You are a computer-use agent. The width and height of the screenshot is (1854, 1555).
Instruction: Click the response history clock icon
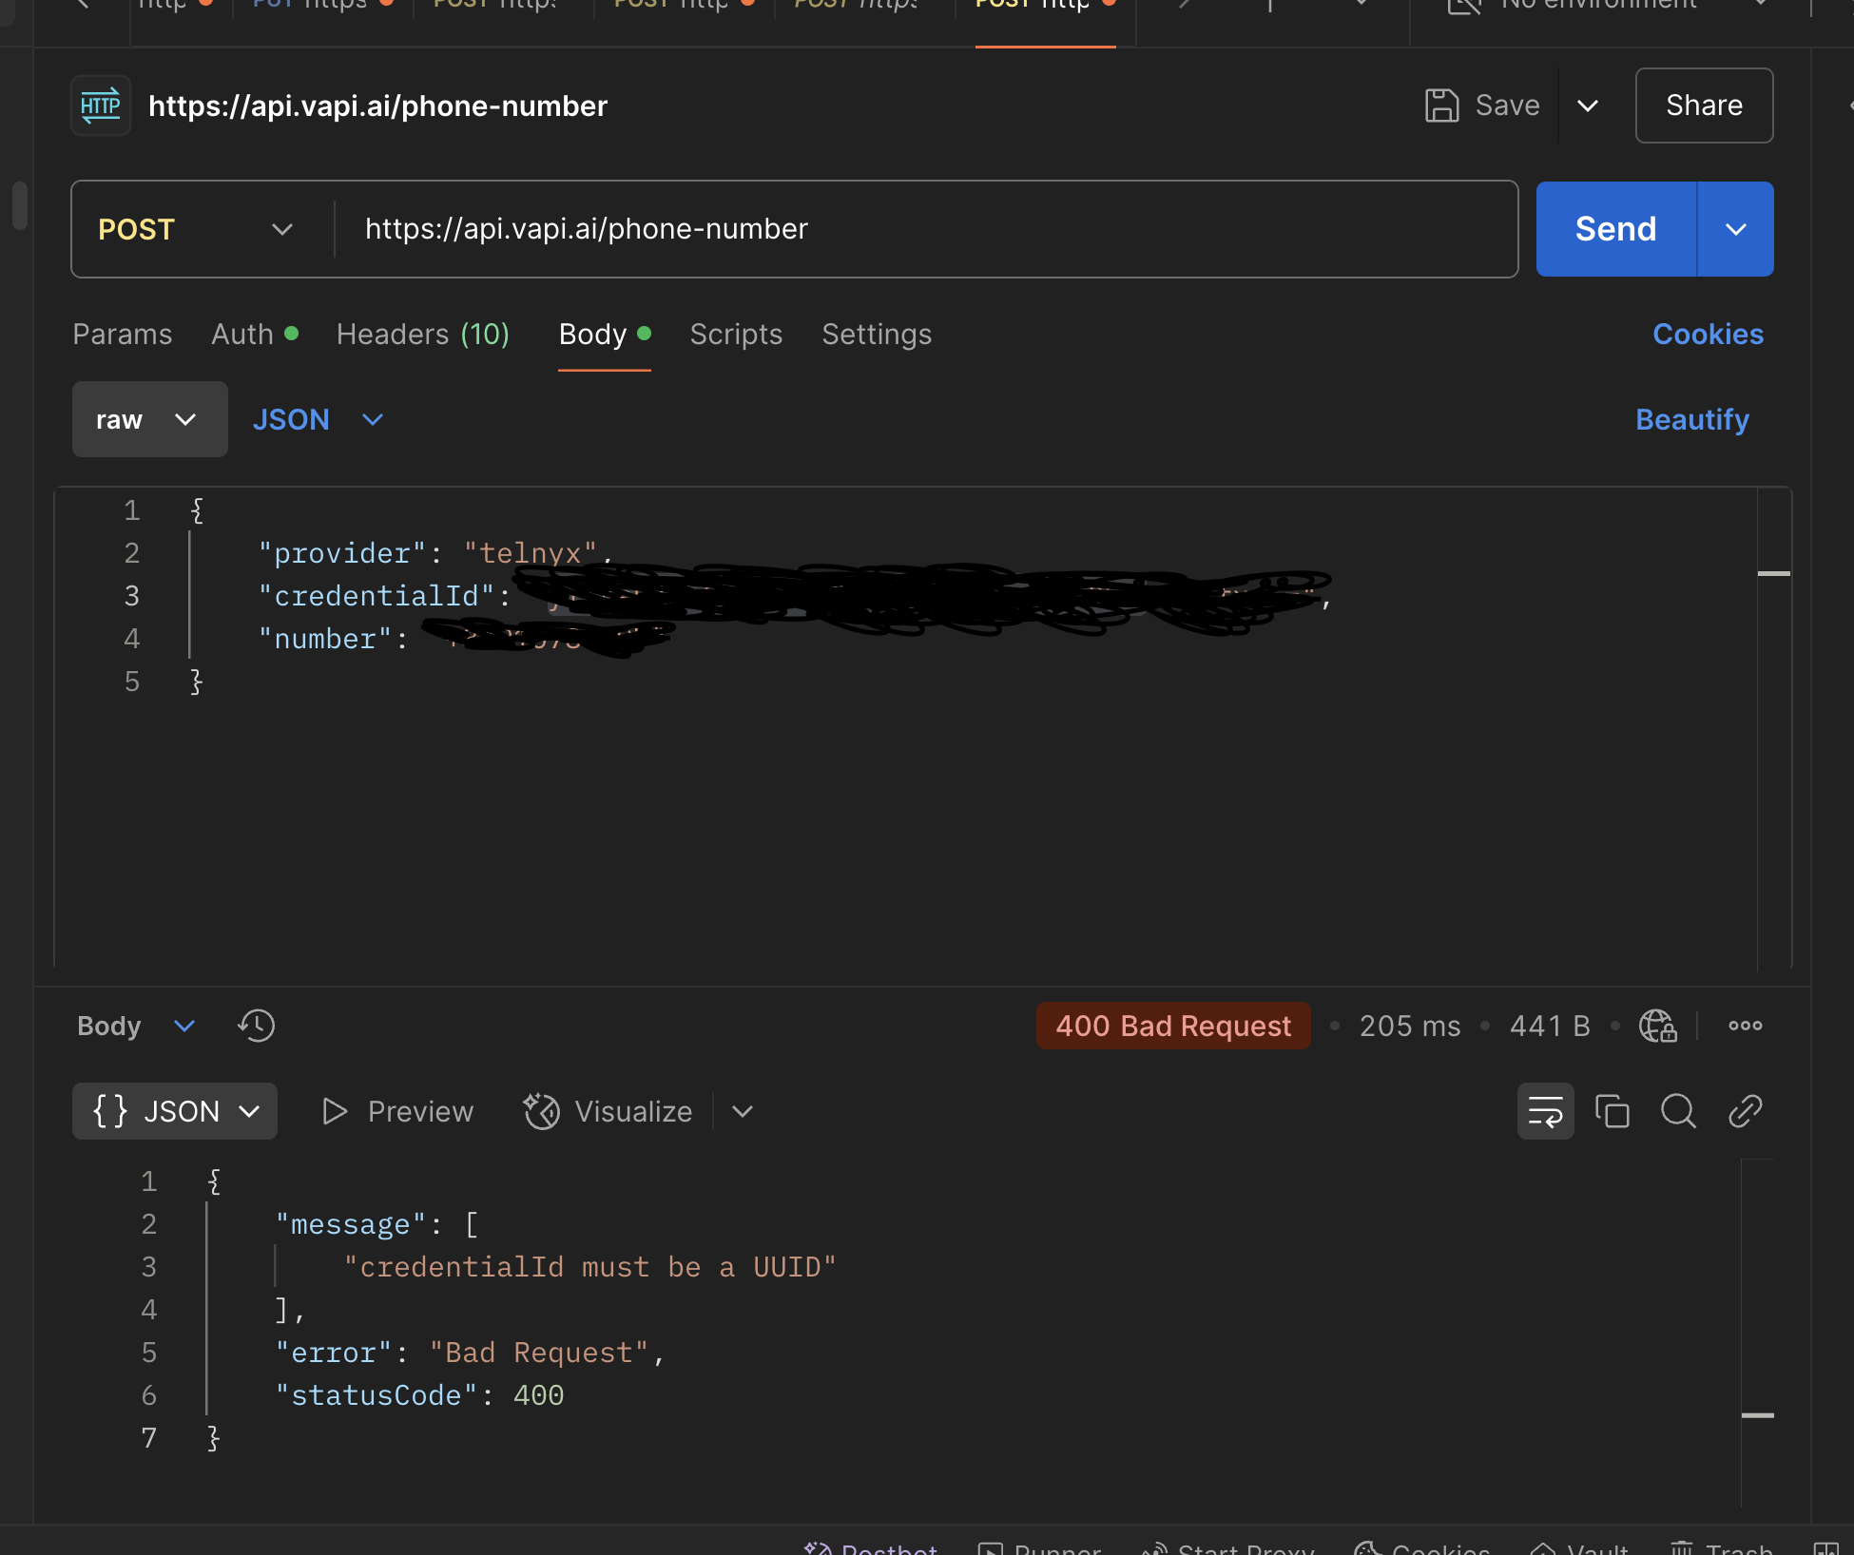pos(256,1026)
